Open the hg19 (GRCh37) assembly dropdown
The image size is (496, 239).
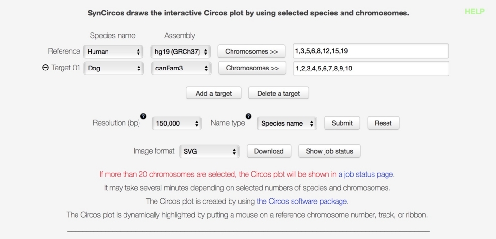click(x=181, y=51)
